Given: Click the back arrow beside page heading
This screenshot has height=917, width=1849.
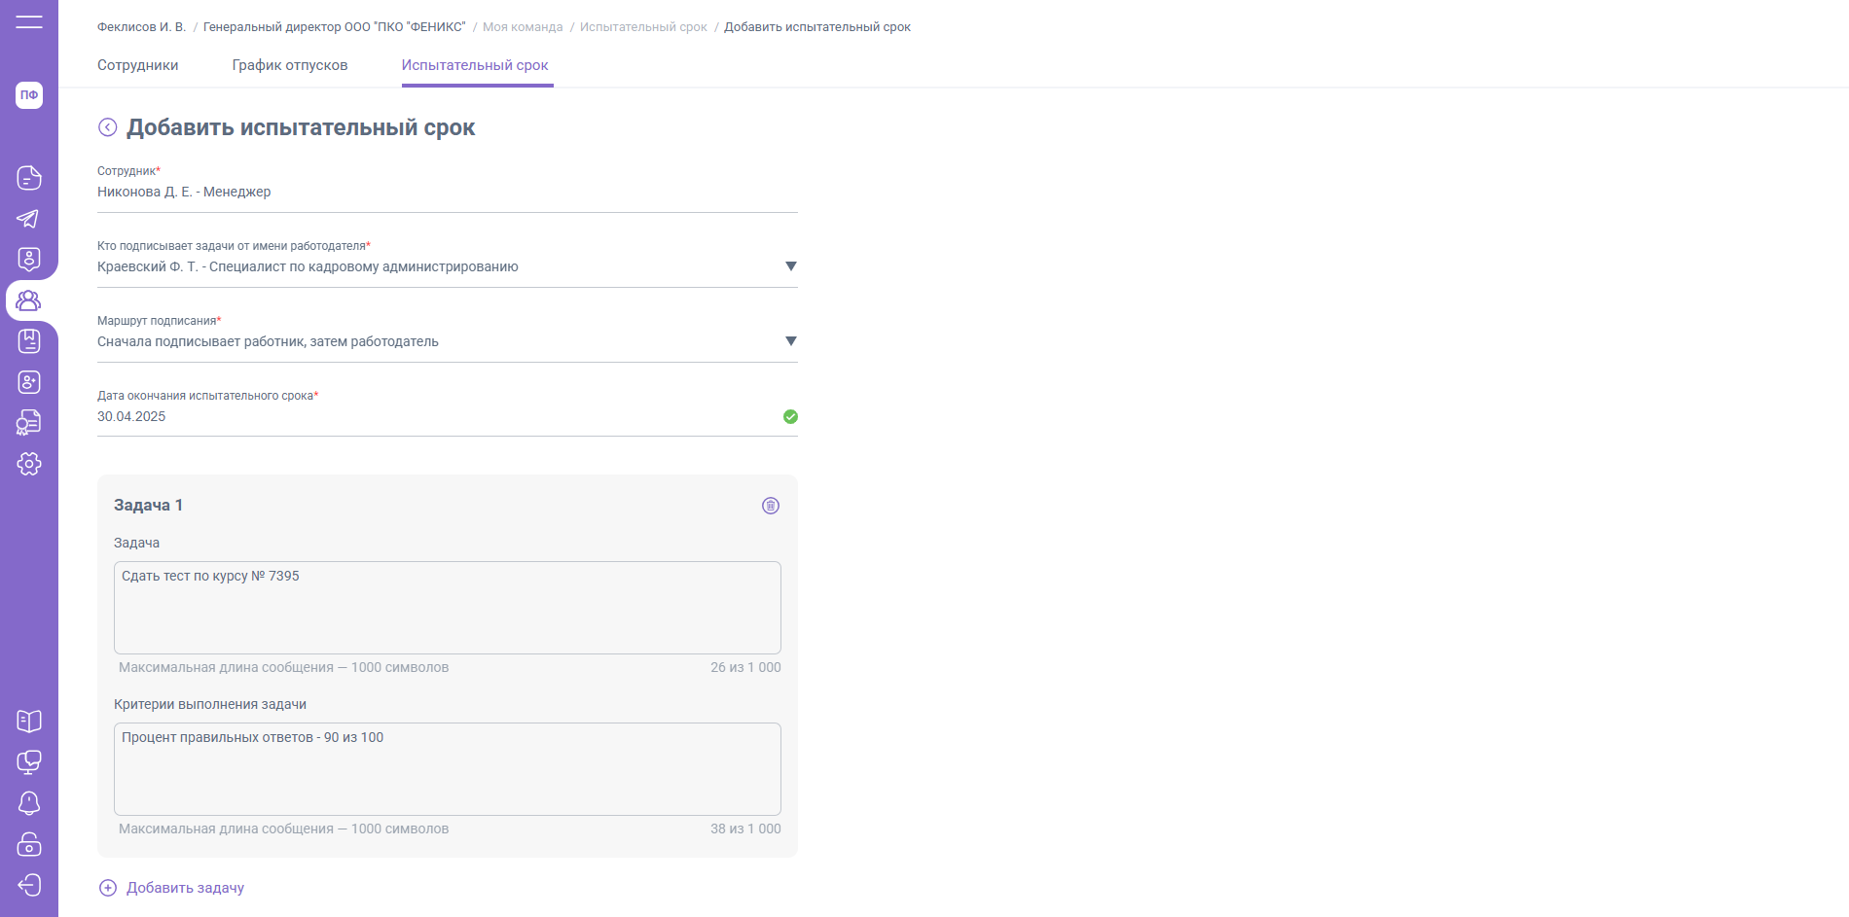Looking at the screenshot, I should pos(108,127).
